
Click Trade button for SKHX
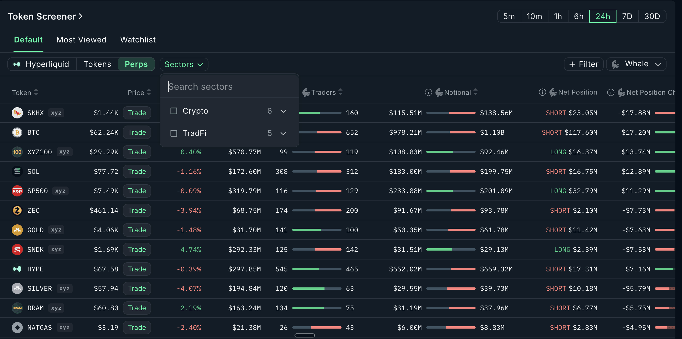pos(137,113)
